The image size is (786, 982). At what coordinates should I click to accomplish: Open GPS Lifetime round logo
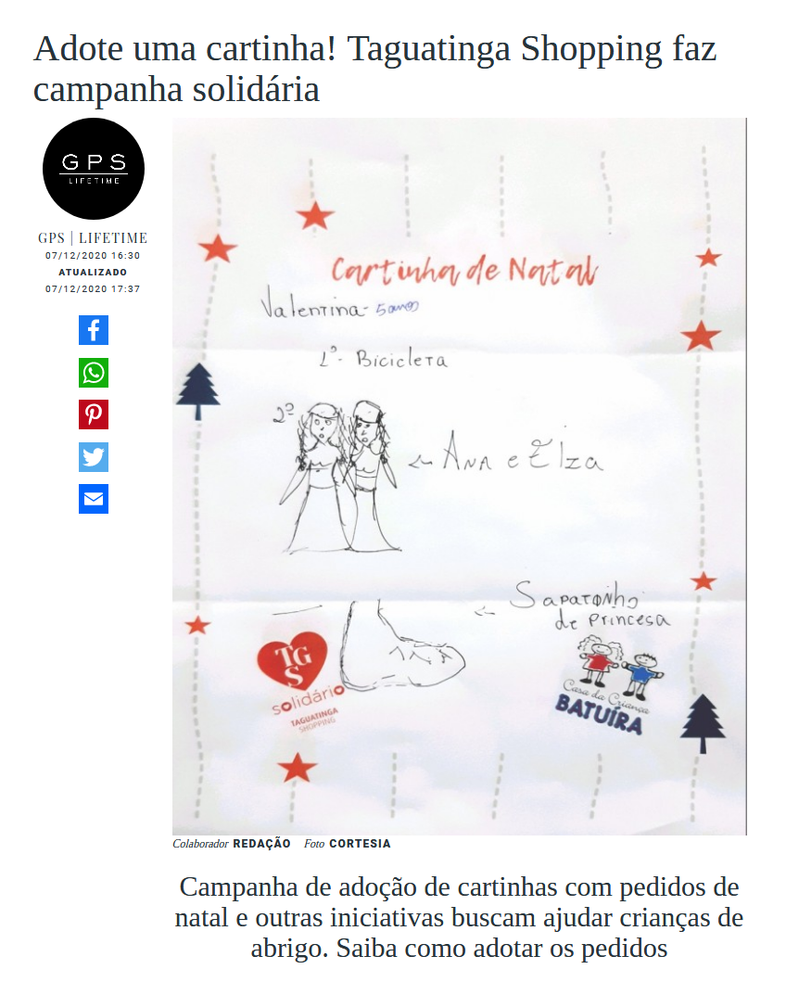(x=94, y=169)
